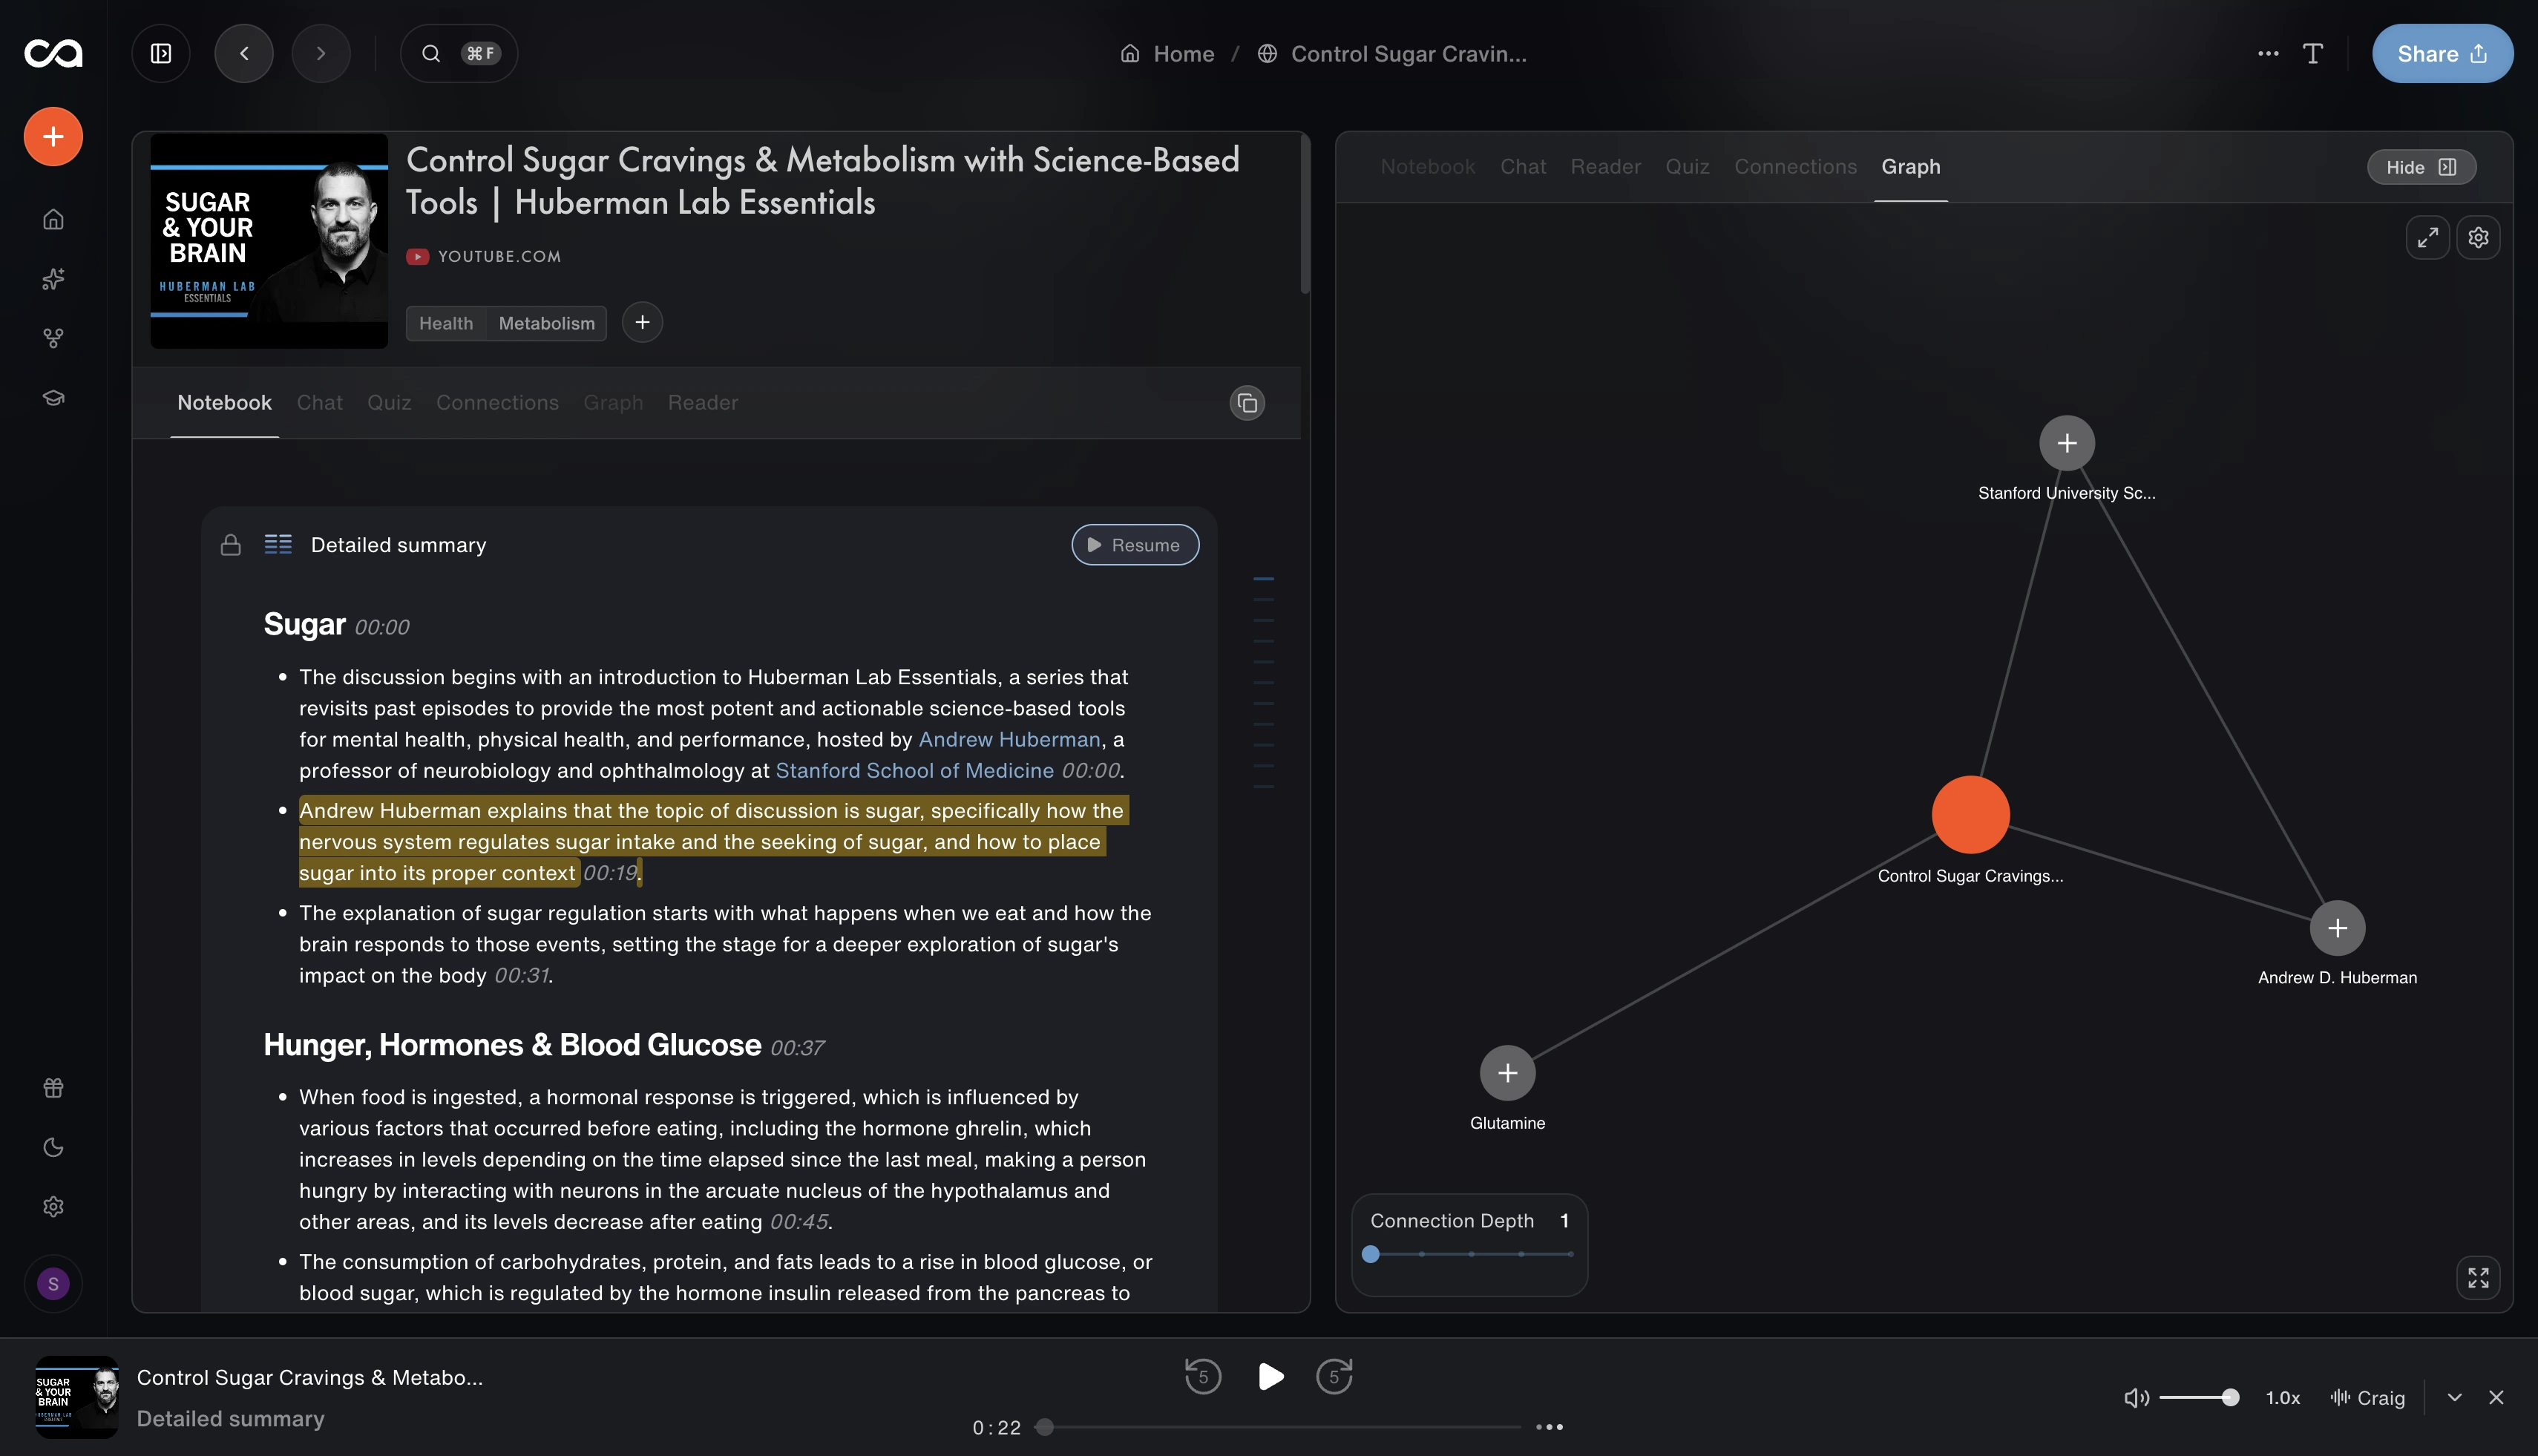Jump to timestamp 00:37 heading
This screenshot has height=1456, width=2538.
click(797, 1047)
